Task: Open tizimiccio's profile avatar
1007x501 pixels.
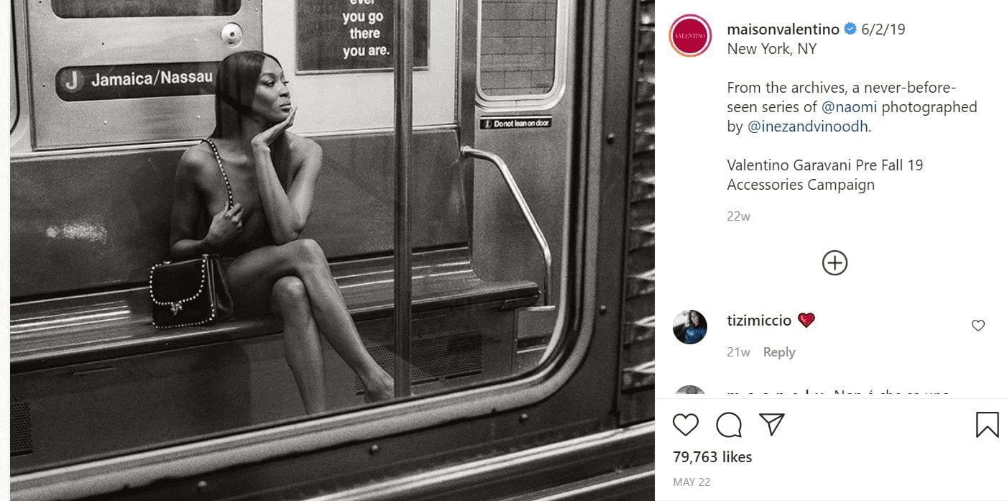Action: (x=690, y=327)
